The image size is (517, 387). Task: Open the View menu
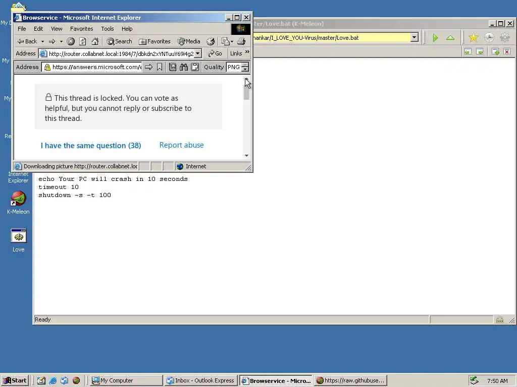(57, 29)
